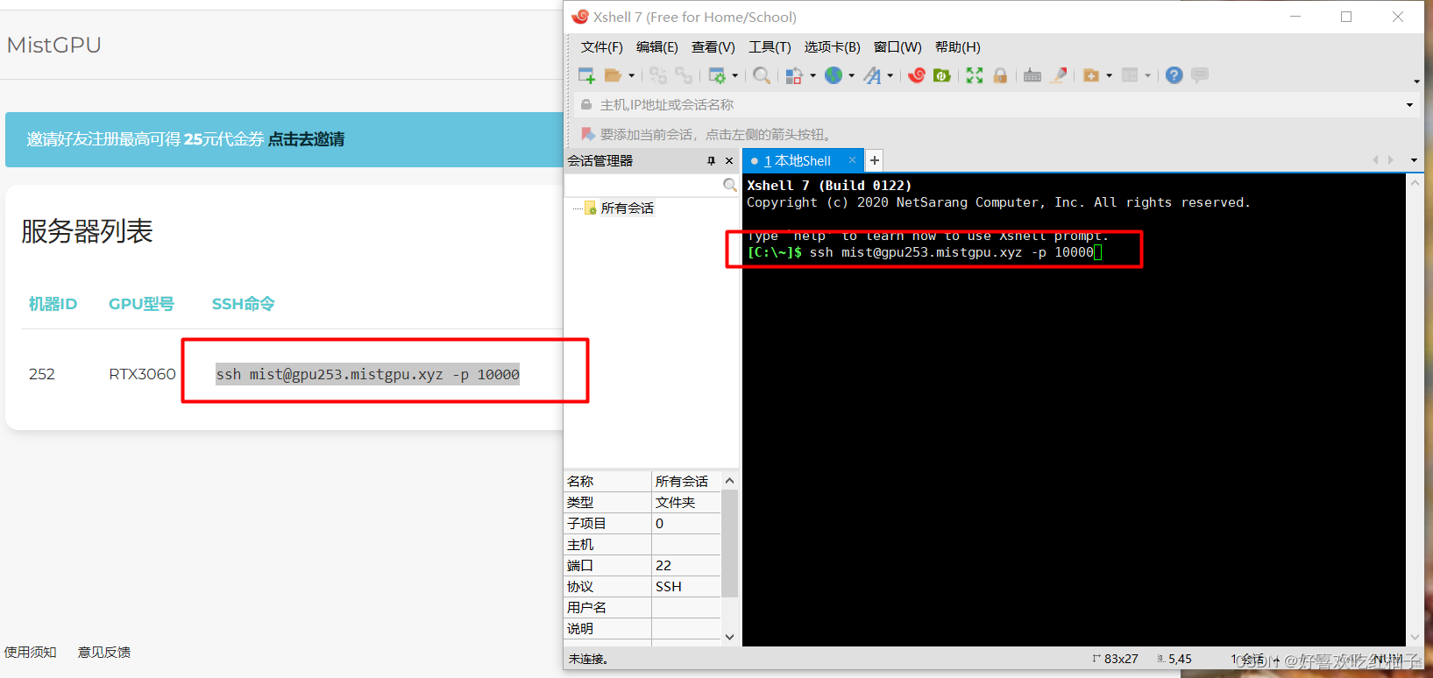Click the font letter A icon

point(872,75)
